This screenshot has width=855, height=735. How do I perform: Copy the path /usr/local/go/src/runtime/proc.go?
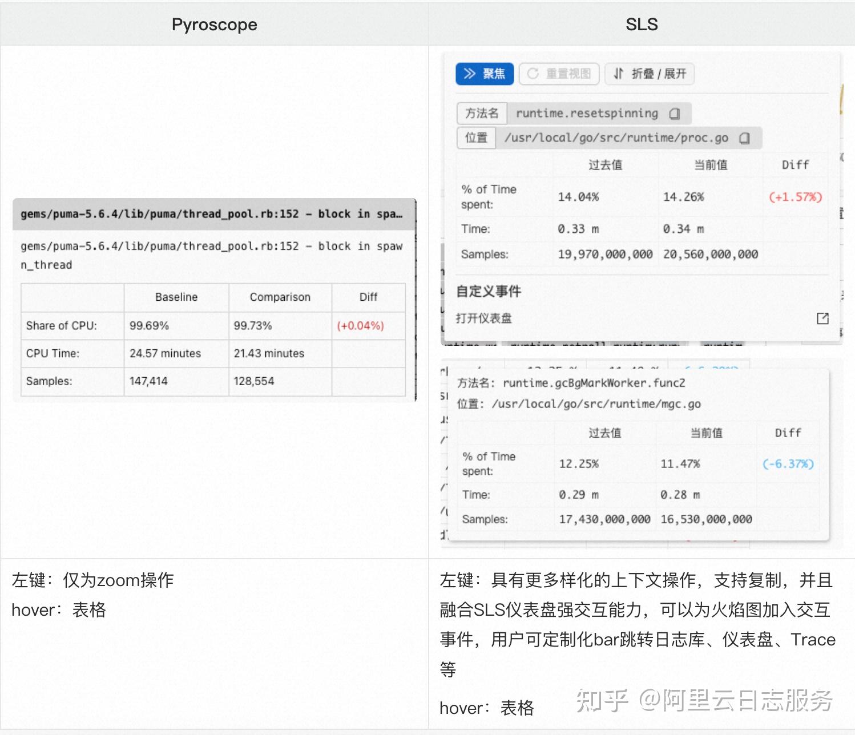(744, 138)
